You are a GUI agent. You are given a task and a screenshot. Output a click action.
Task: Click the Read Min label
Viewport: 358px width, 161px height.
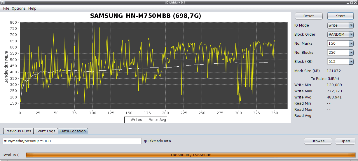(303, 103)
